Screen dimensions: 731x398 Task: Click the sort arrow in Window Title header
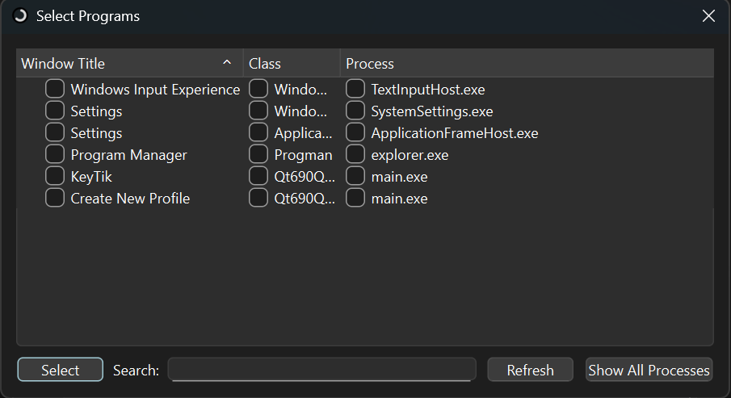click(227, 63)
